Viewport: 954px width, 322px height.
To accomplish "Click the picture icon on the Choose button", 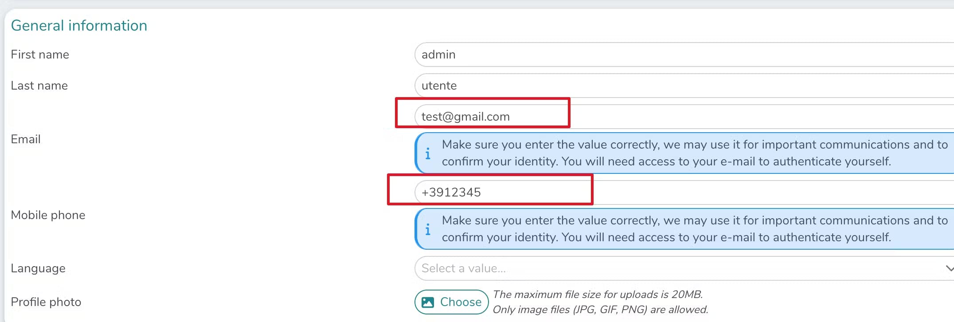I will coord(428,302).
